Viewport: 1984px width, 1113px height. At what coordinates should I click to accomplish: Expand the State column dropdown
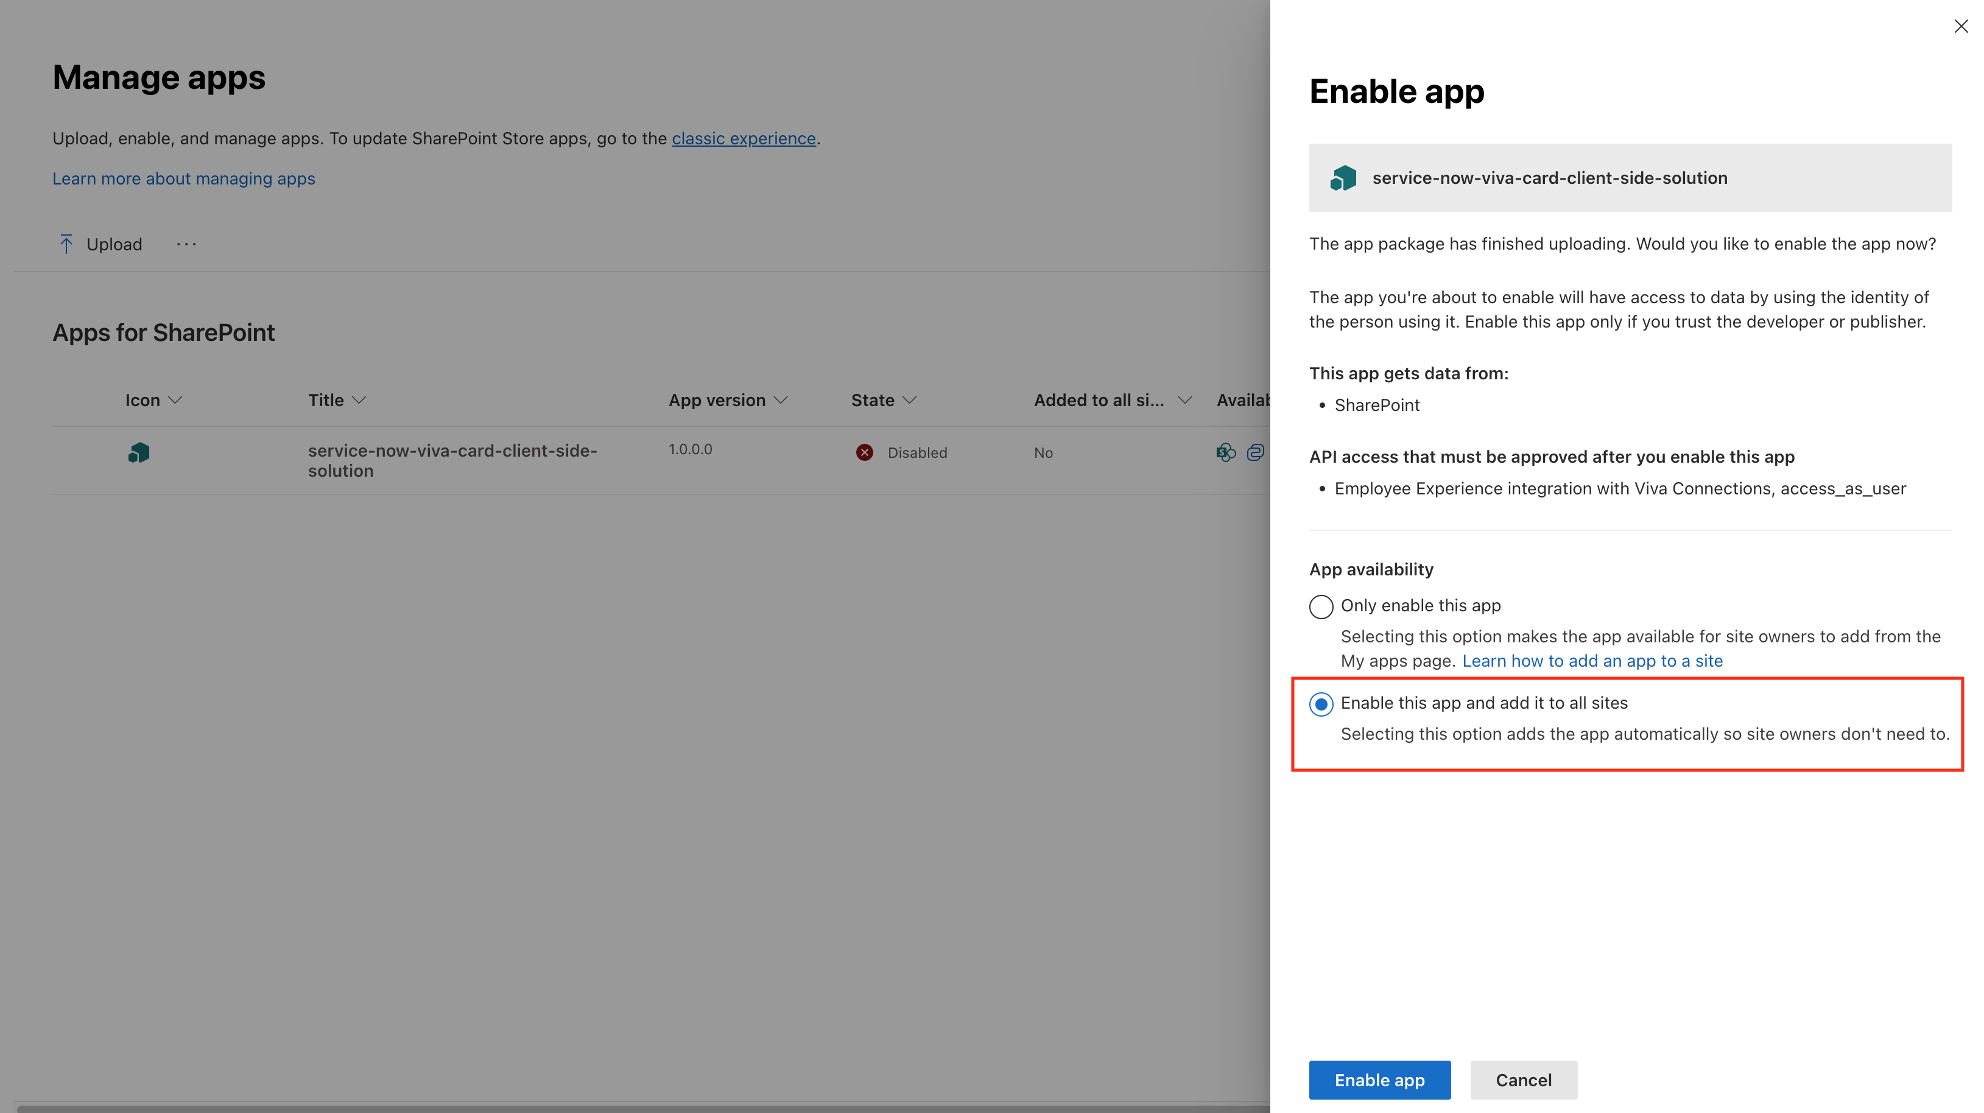[x=909, y=401]
